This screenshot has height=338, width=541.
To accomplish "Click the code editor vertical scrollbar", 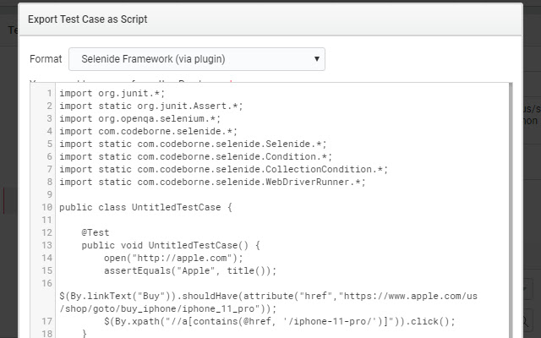I will pyautogui.click(x=511, y=210).
